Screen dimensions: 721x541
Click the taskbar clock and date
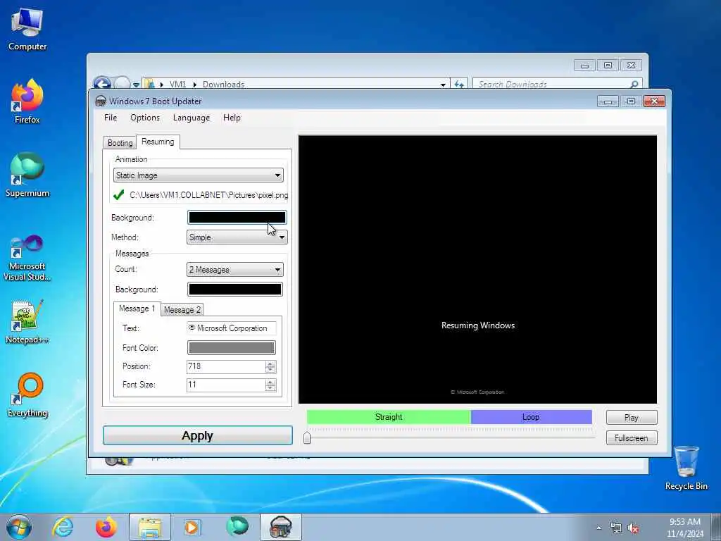coord(685,527)
